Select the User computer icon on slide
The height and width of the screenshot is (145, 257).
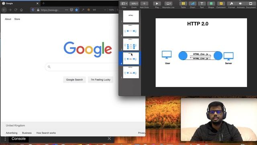click(x=167, y=55)
